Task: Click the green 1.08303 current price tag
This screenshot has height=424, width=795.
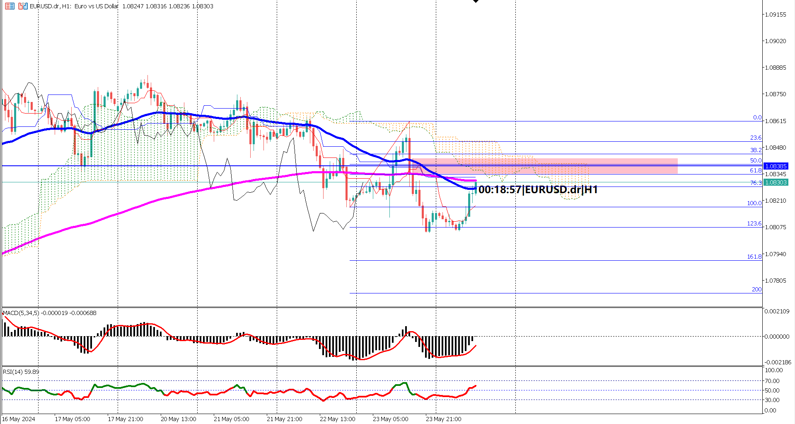Action: [776, 182]
